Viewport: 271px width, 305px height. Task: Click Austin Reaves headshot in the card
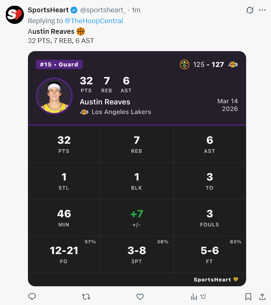(54, 96)
